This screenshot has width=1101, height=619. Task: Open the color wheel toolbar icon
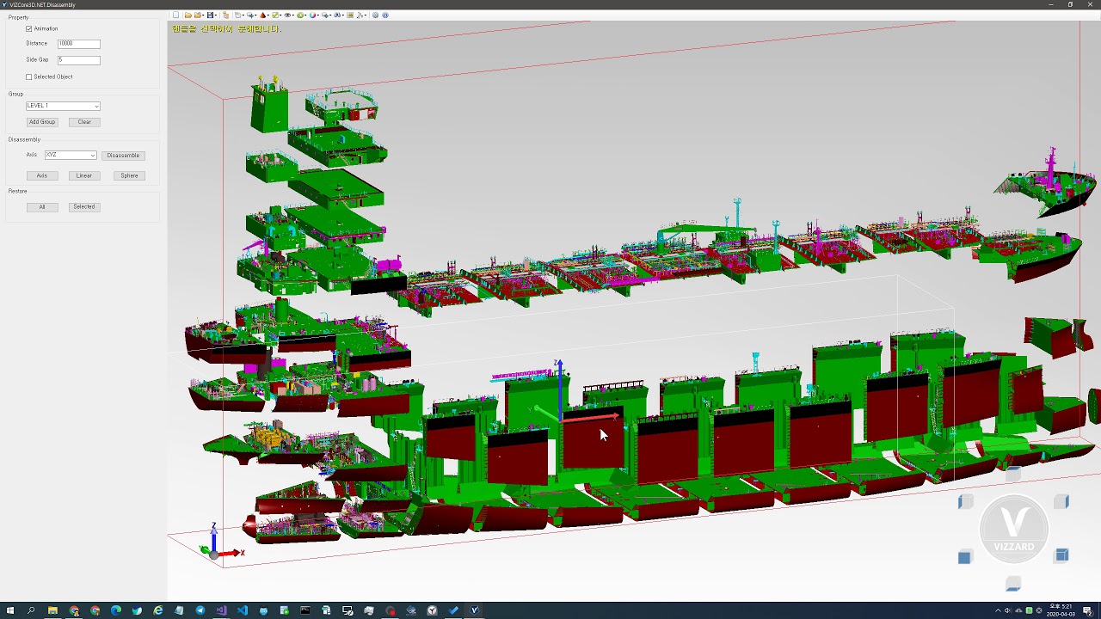click(313, 15)
